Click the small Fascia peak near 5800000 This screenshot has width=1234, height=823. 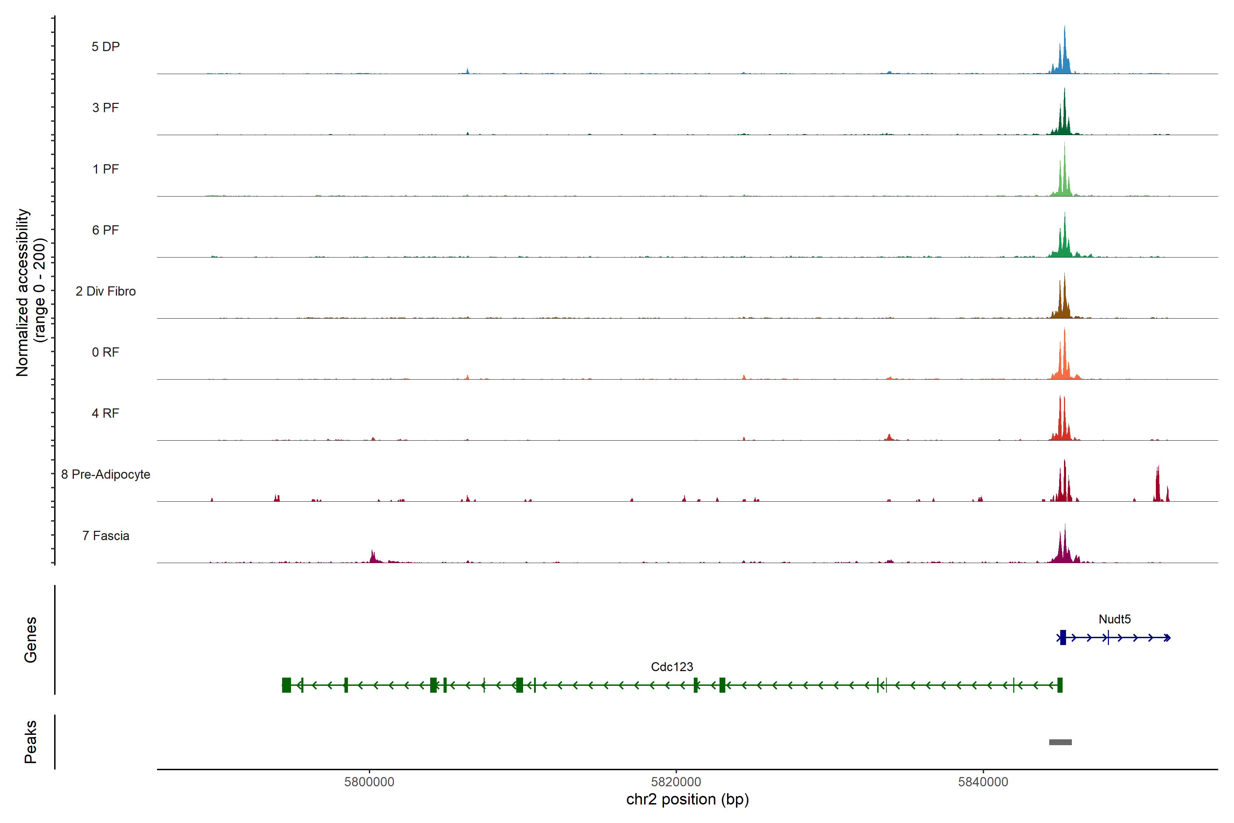(x=373, y=557)
